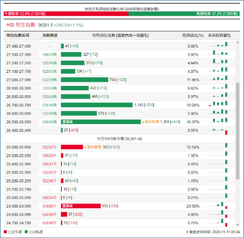Click the 法興精選 column header
The image size is (244, 238).
(50, 35)
